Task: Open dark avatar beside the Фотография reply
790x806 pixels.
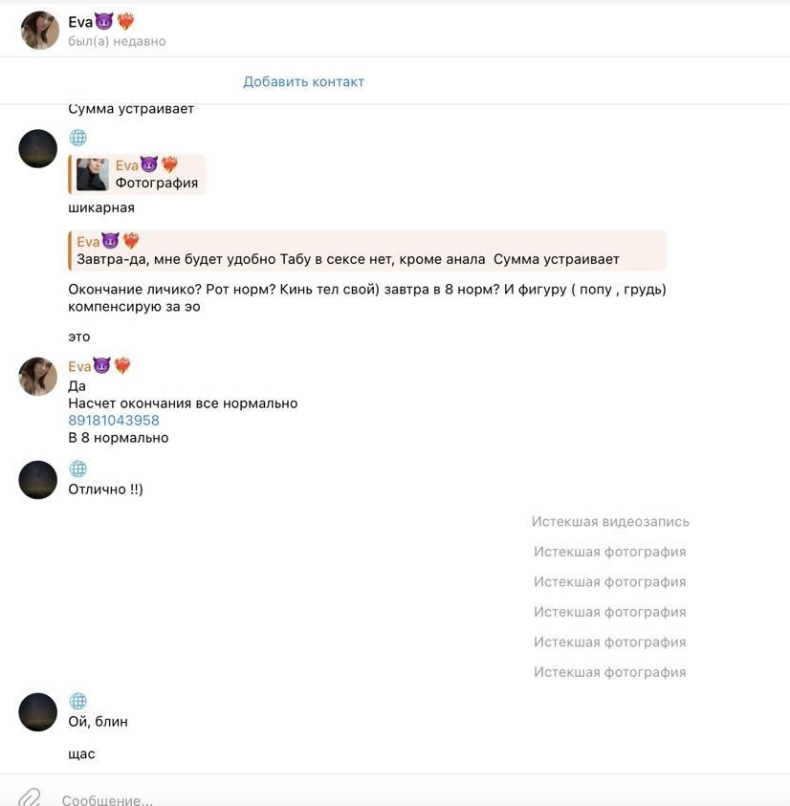Action: (x=38, y=148)
